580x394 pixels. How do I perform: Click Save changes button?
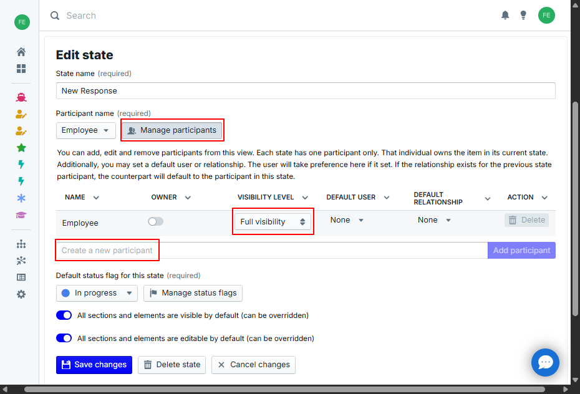click(94, 365)
